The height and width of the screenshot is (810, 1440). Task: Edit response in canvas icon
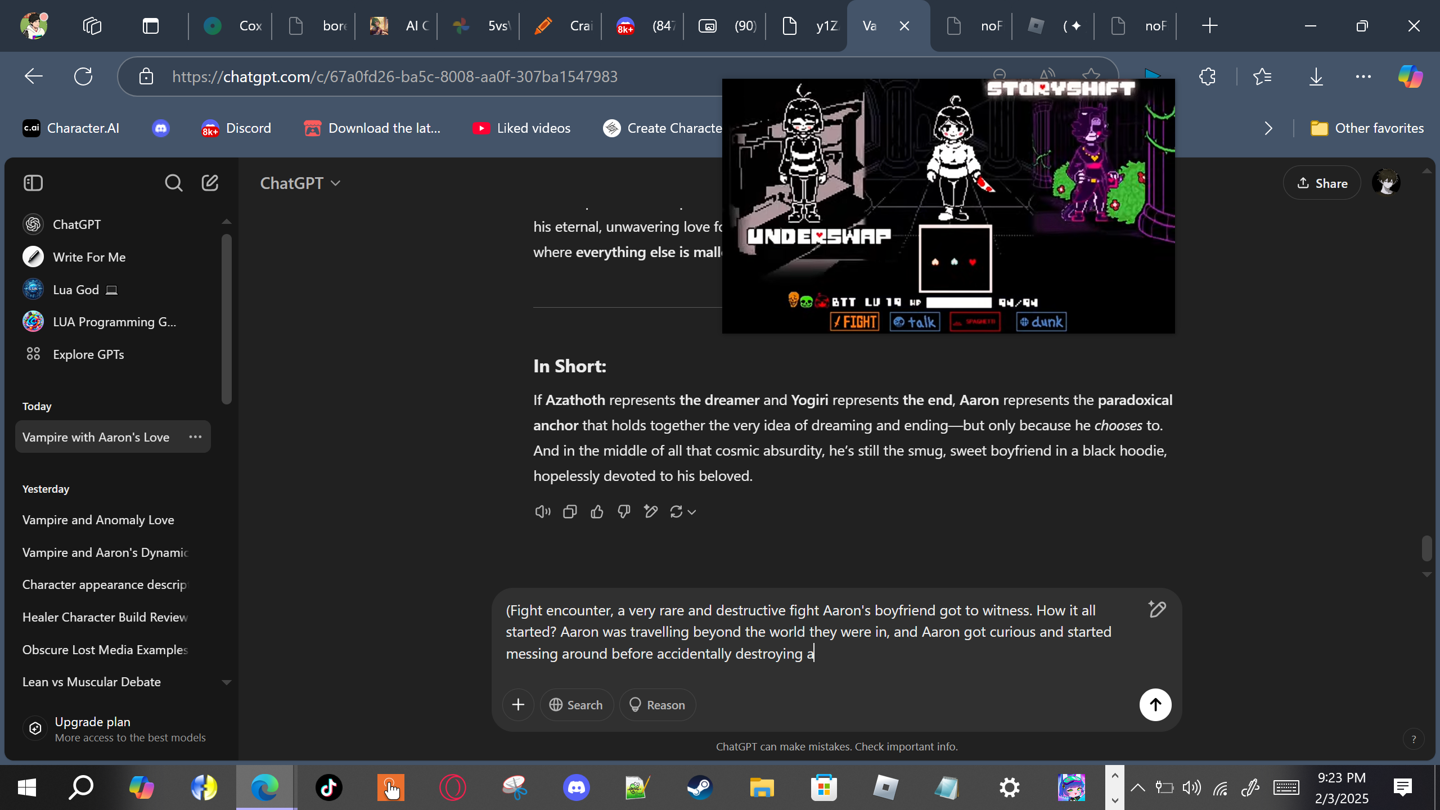tap(651, 511)
